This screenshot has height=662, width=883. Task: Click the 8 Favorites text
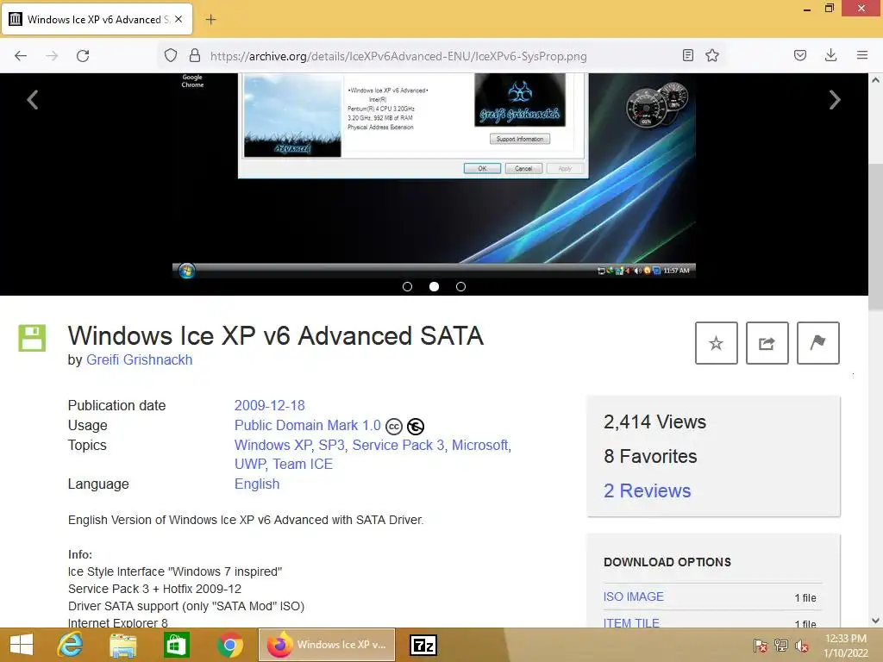click(x=650, y=456)
